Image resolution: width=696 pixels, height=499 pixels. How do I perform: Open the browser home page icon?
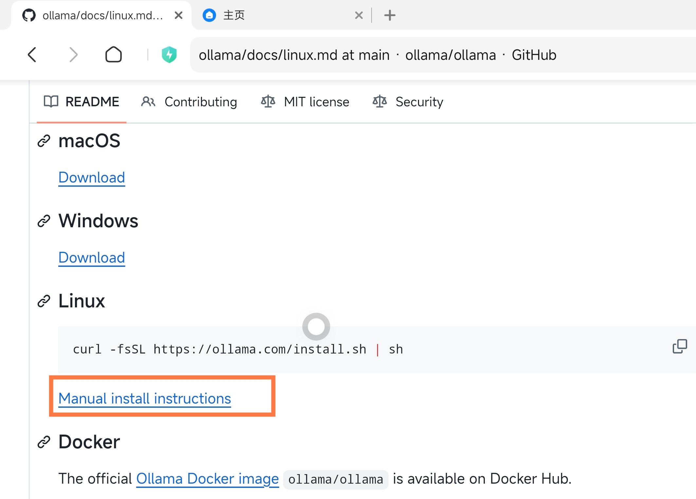(x=114, y=55)
